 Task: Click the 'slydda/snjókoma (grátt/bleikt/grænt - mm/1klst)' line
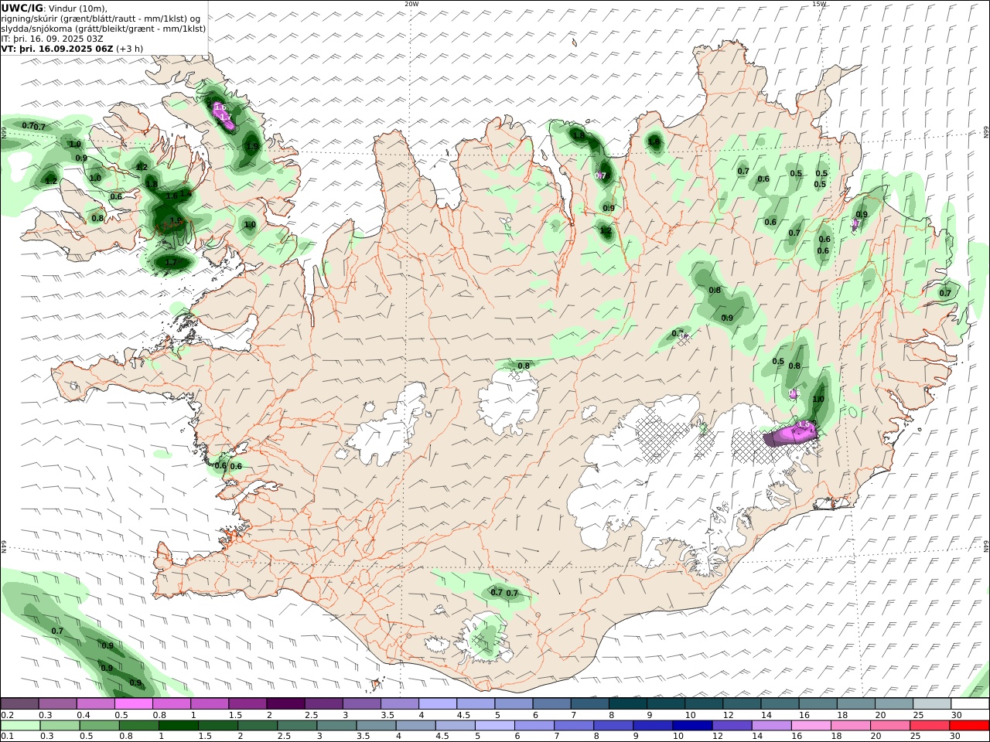click(x=104, y=29)
